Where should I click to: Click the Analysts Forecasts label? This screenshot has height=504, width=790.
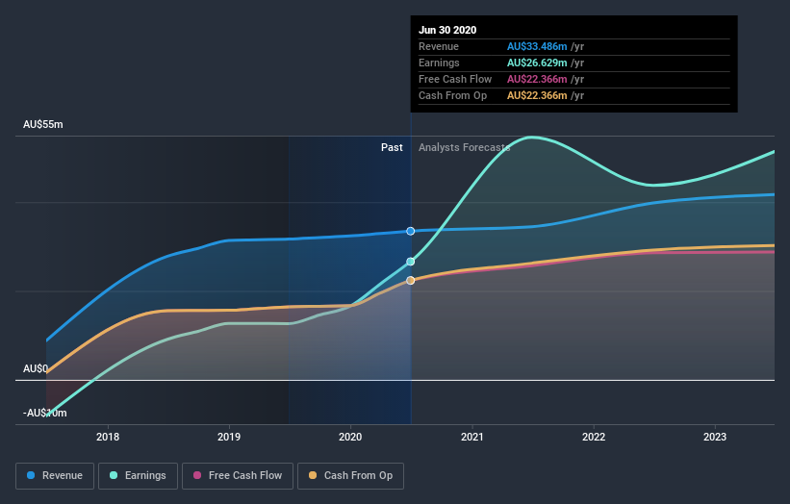(464, 147)
